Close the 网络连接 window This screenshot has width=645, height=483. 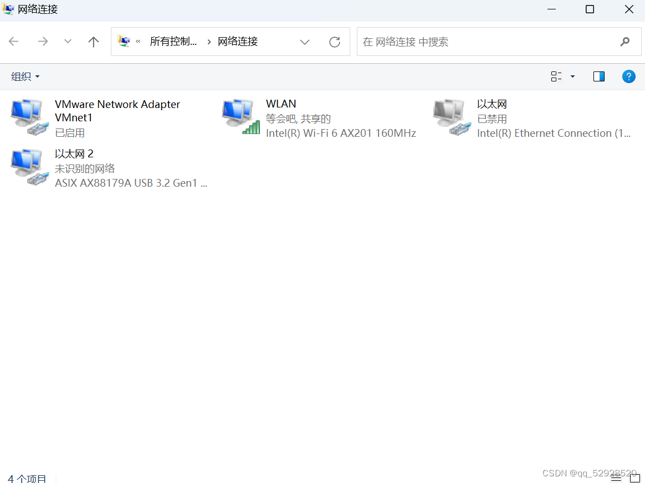(x=629, y=9)
